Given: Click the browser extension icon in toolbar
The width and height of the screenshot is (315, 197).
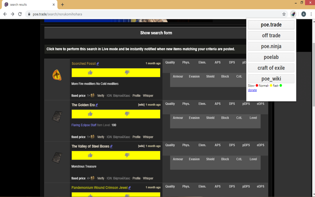Looking at the screenshot, I should click(x=293, y=14).
